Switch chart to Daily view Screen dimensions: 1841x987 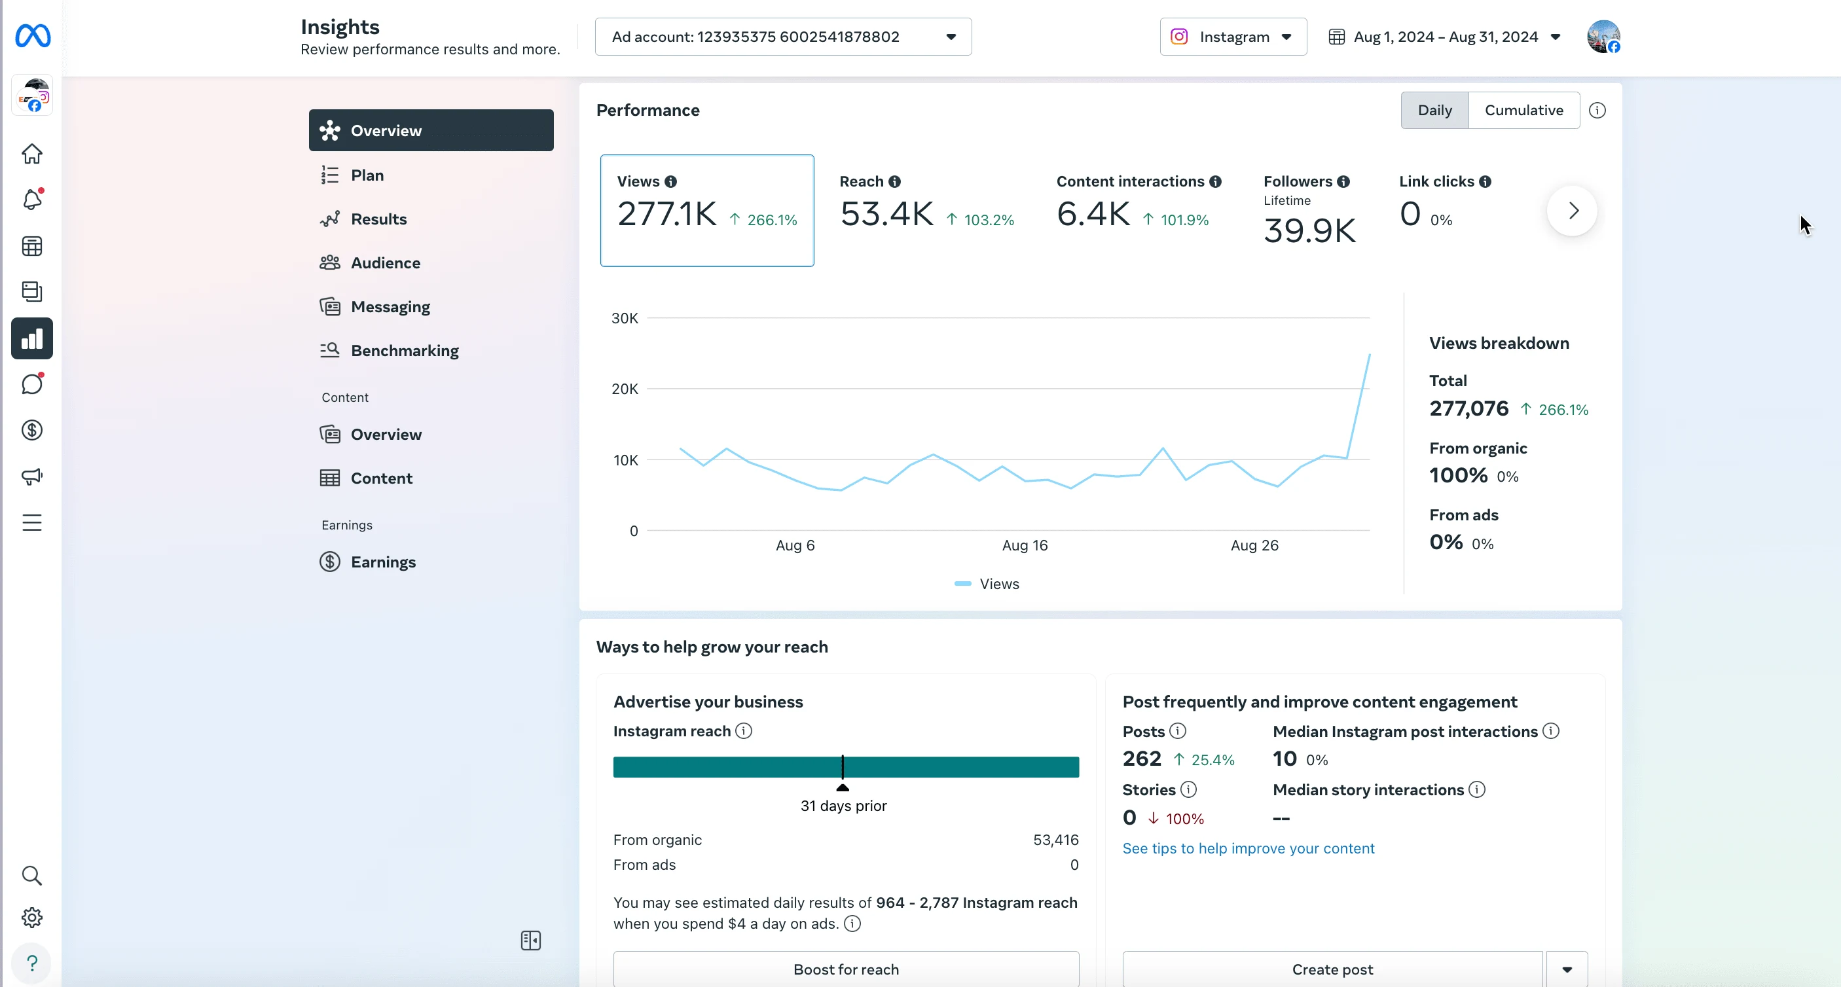pos(1434,110)
